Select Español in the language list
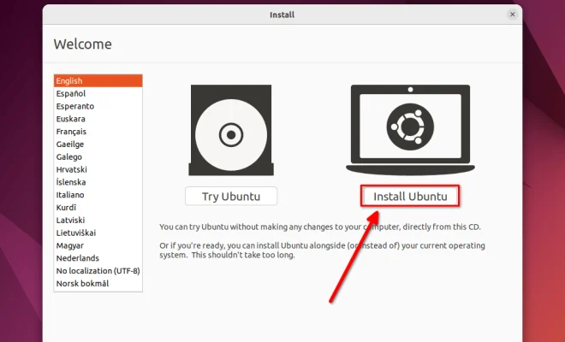This screenshot has width=565, height=342. click(98, 93)
